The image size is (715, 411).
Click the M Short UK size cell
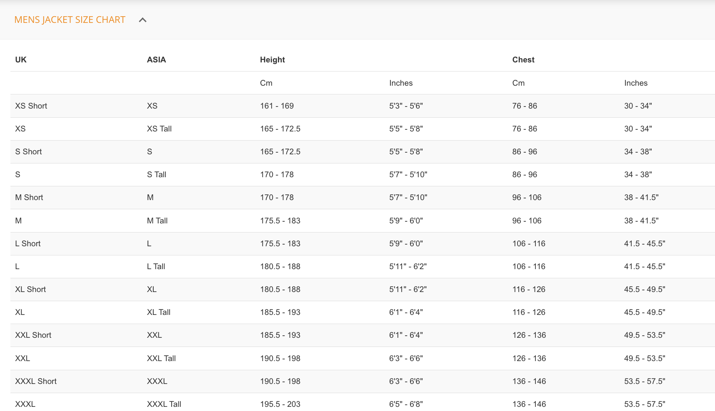click(x=29, y=198)
